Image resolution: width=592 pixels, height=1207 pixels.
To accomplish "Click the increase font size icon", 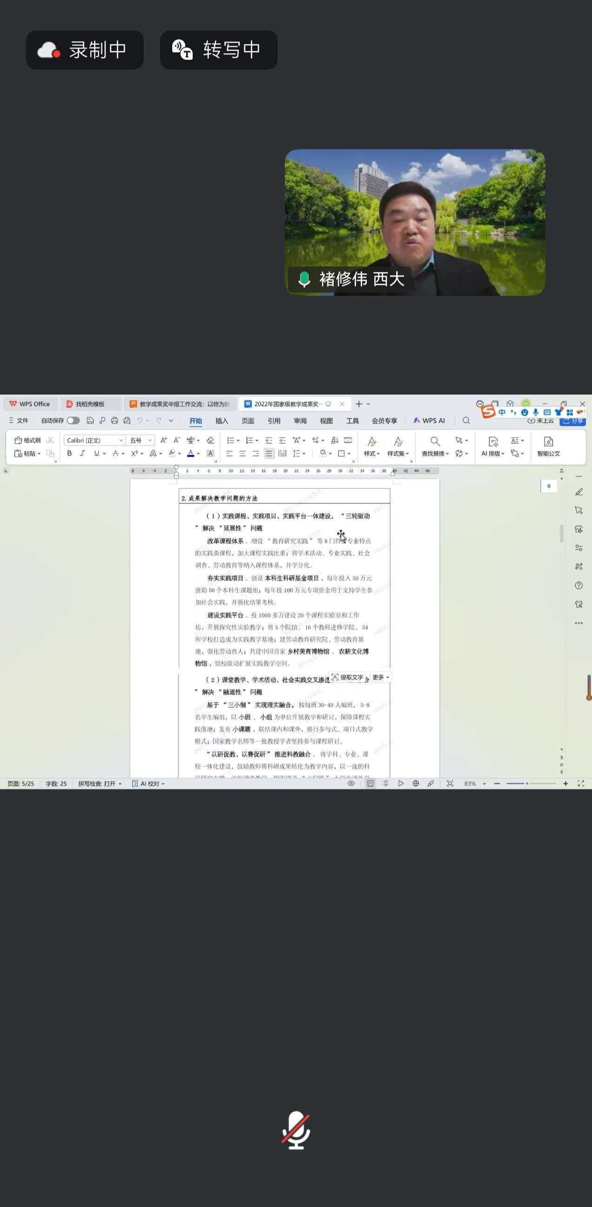I will (x=163, y=440).
